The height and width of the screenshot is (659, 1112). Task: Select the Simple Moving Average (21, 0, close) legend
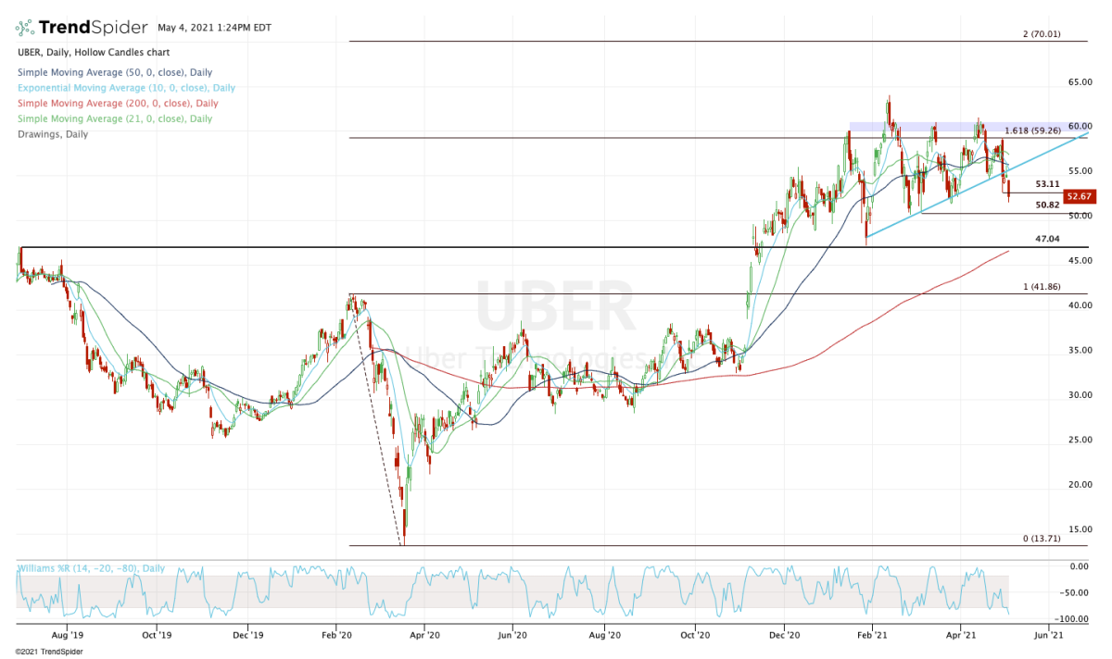(114, 118)
